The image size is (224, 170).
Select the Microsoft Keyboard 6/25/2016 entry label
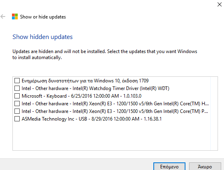pos(81,96)
